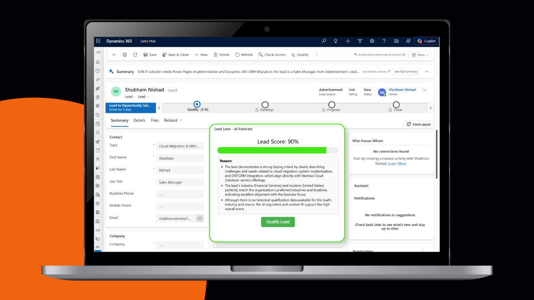534x300 pixels.
Task: Open the contacts person icon in sidebar
Action: 98,133
